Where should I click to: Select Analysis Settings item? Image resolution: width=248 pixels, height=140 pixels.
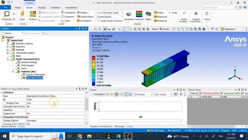click(x=29, y=62)
